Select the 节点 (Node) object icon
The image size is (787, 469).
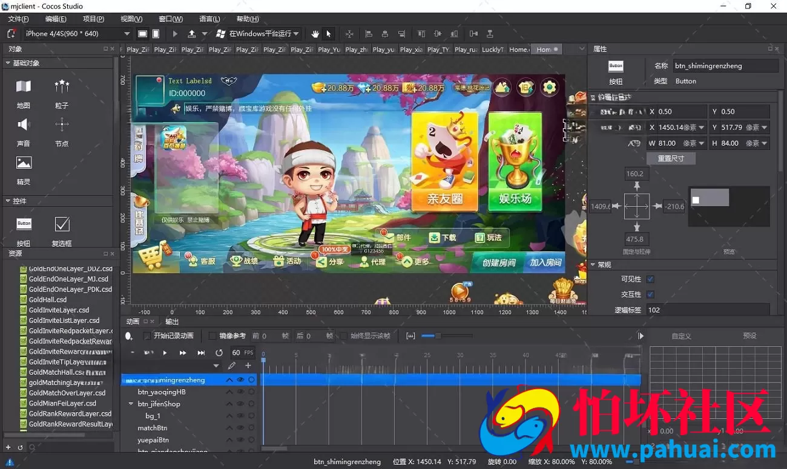[62, 125]
